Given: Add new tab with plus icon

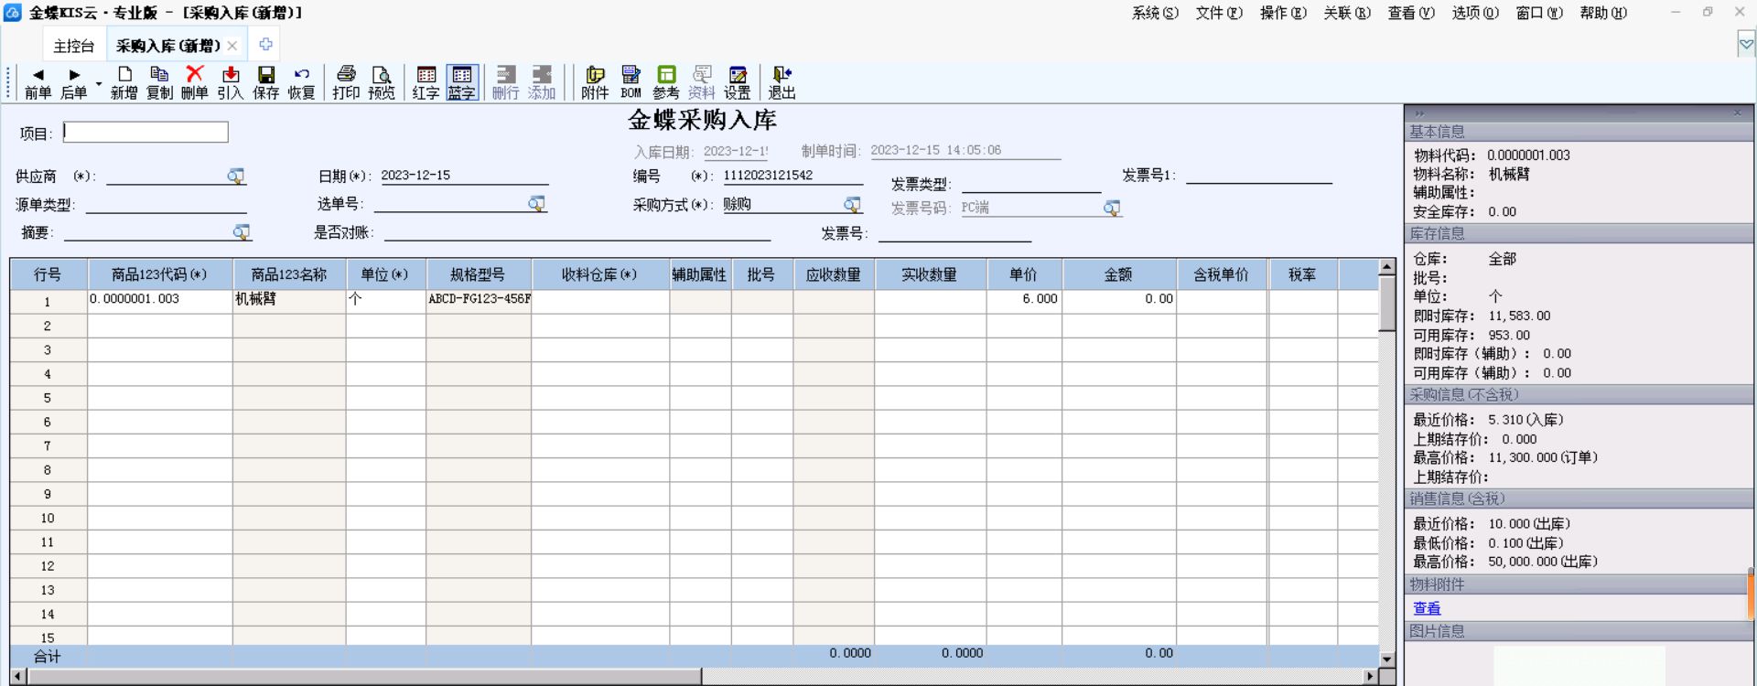Looking at the screenshot, I should [x=265, y=44].
